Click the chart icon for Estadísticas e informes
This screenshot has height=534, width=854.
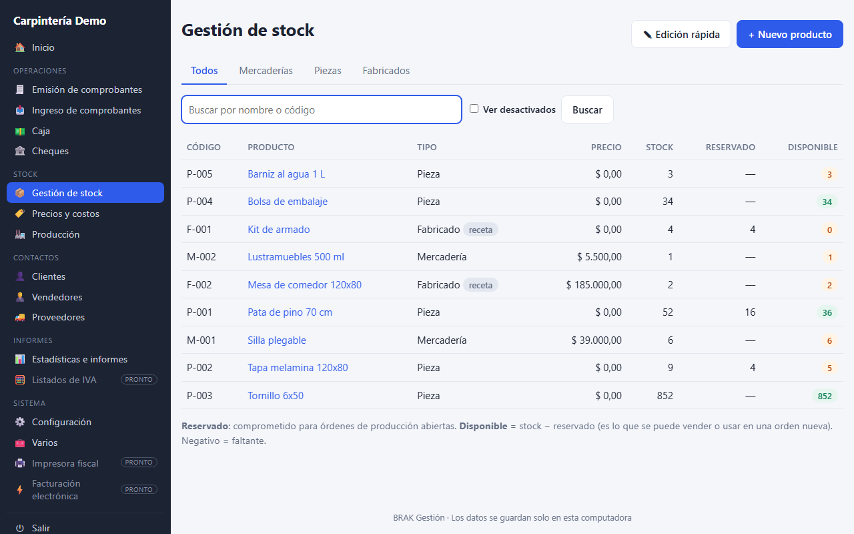20,359
